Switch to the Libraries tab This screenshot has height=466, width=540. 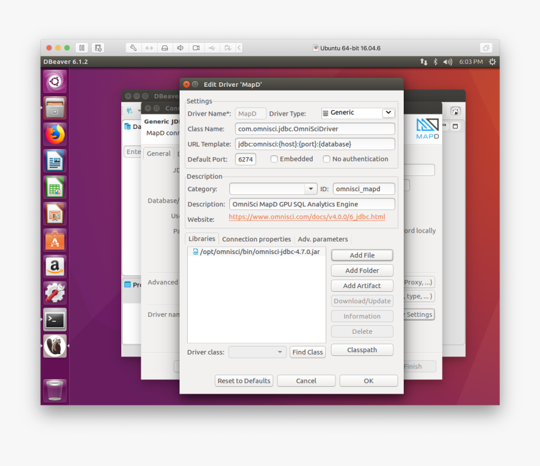(202, 239)
